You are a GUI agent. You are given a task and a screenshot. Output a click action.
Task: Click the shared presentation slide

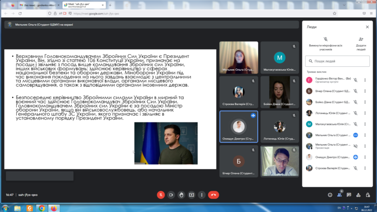click(110, 109)
